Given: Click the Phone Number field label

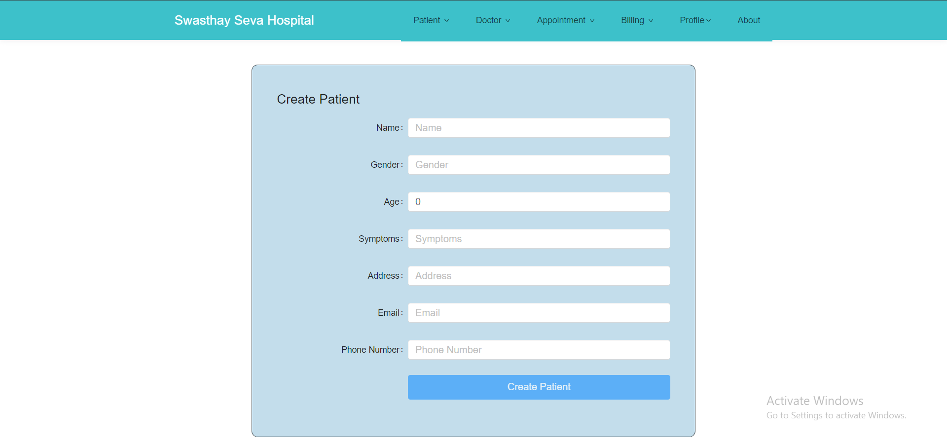Looking at the screenshot, I should click(370, 350).
